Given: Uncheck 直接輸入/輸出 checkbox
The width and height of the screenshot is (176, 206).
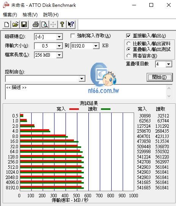Looking at the screenshot, I should tap(128, 36).
